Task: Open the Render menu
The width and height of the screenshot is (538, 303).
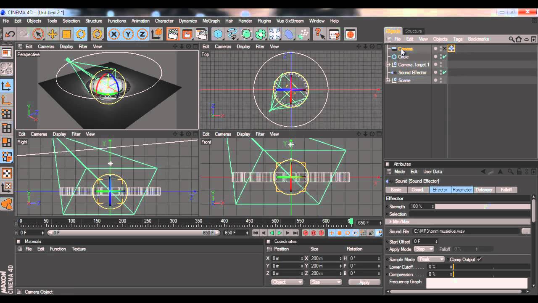Action: click(x=245, y=21)
